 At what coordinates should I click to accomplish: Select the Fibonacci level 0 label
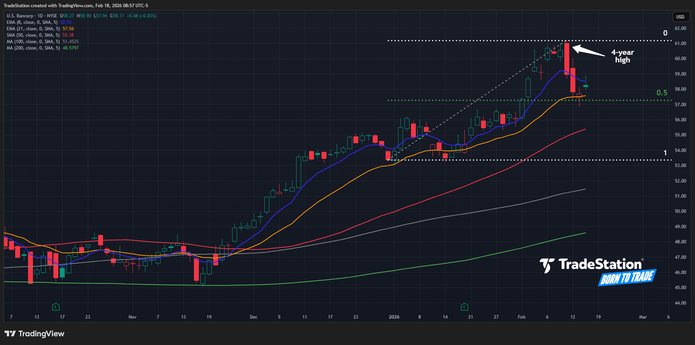[x=665, y=33]
